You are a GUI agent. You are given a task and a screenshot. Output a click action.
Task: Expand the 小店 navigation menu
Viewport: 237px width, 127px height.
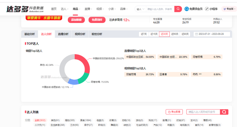[x=112, y=9]
